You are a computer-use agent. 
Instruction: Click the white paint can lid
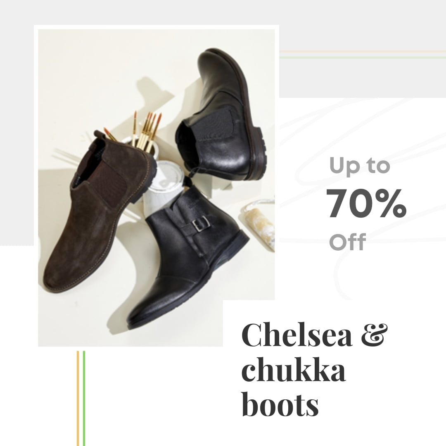pos(166,176)
